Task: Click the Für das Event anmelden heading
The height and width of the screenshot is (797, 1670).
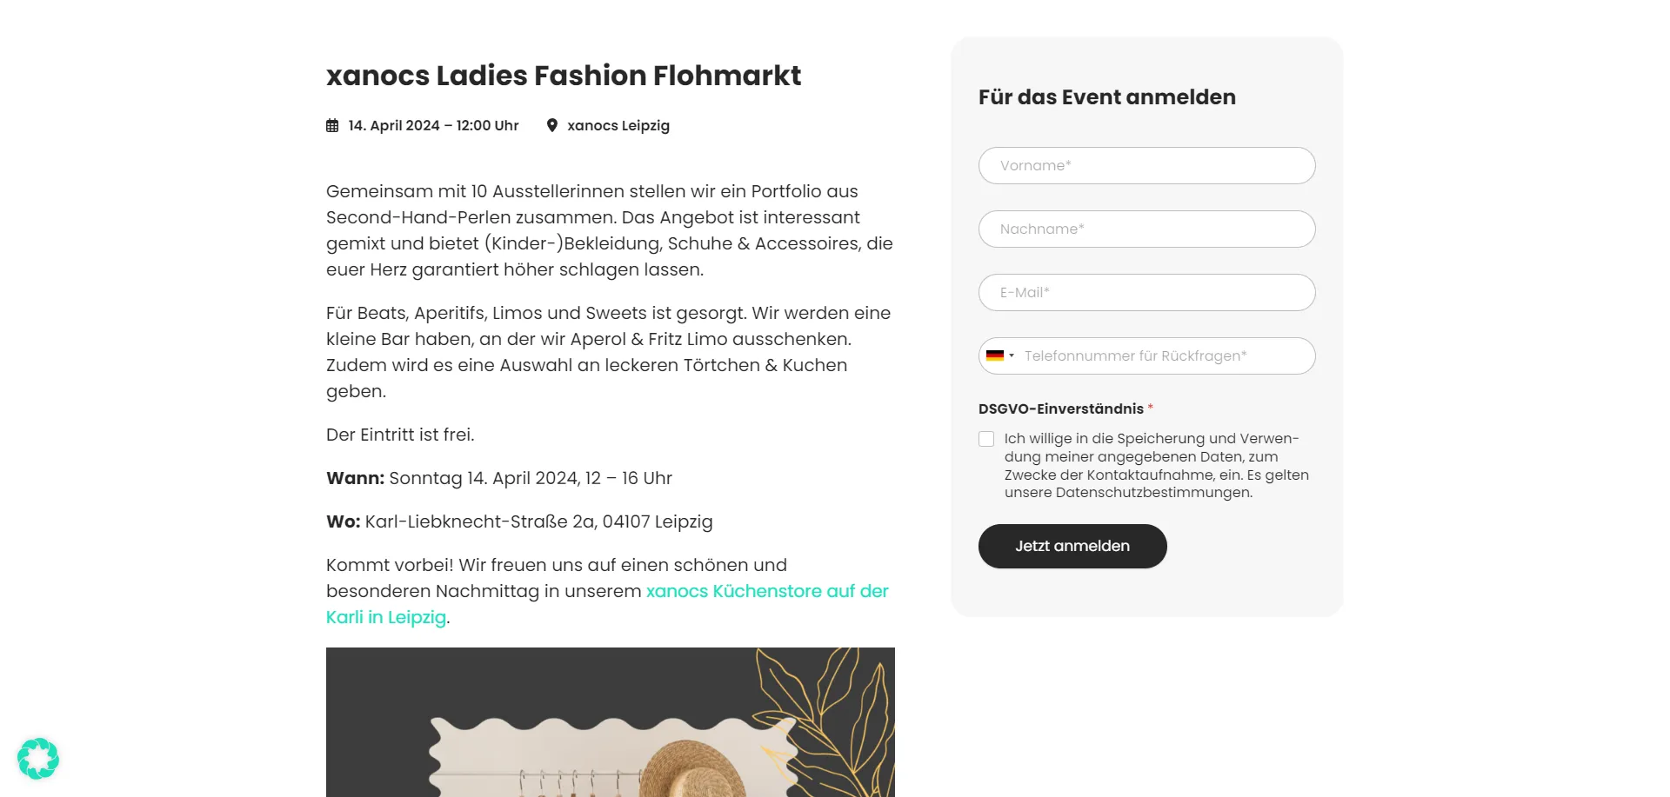Action: (1106, 96)
